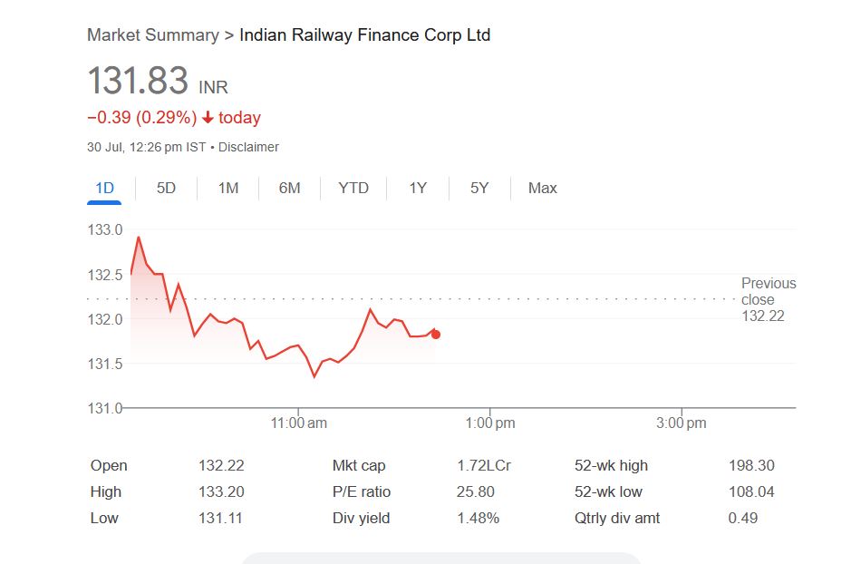The height and width of the screenshot is (564, 851).
Task: Select the 1Y time range
Action: click(417, 188)
